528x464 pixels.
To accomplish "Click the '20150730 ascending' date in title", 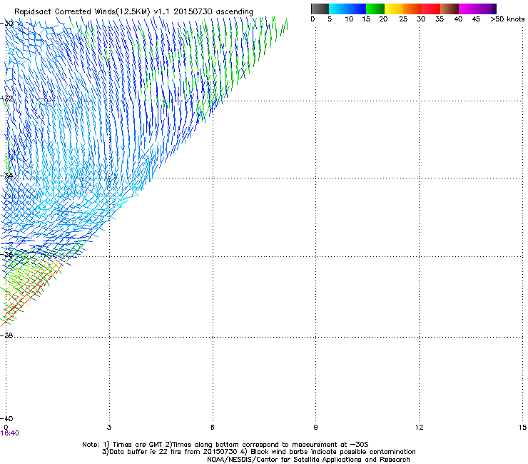I will (x=213, y=11).
